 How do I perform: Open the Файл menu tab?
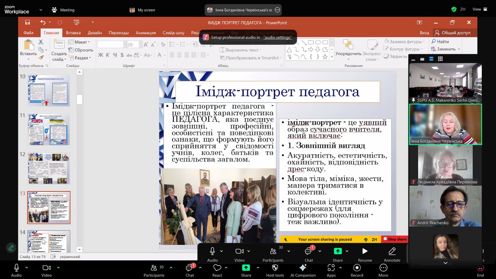pos(28,33)
